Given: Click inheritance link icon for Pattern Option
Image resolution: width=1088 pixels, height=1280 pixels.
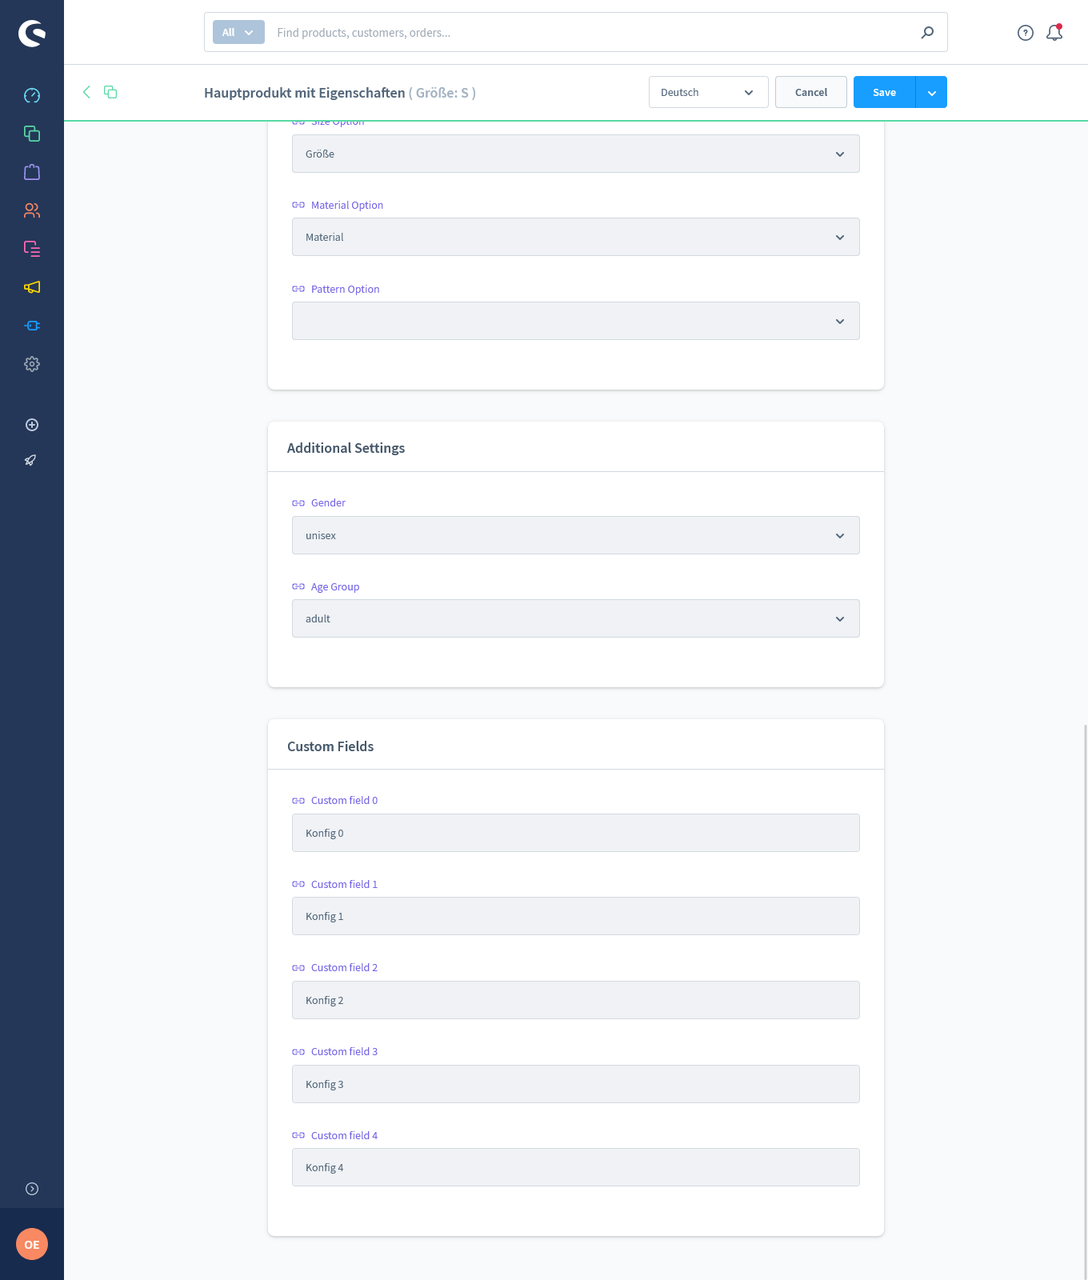Looking at the screenshot, I should pyautogui.click(x=298, y=289).
